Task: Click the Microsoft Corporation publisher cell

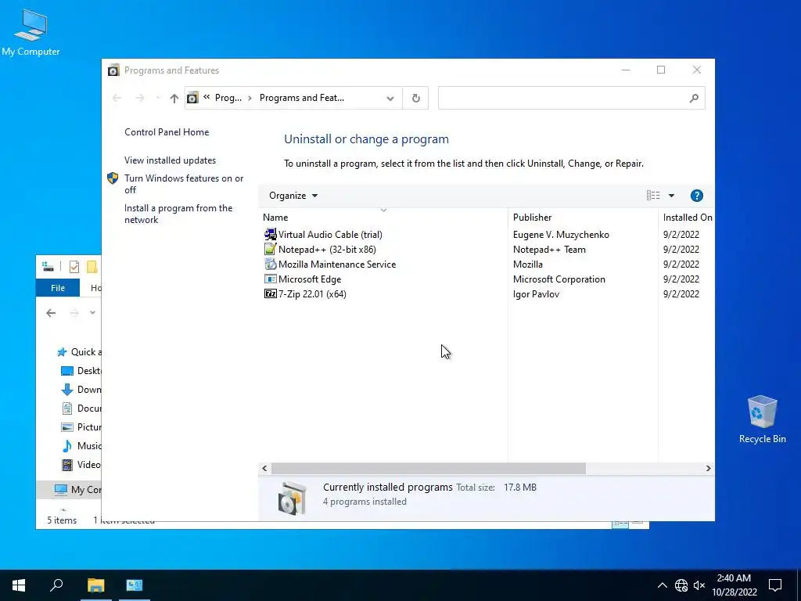Action: pos(559,279)
